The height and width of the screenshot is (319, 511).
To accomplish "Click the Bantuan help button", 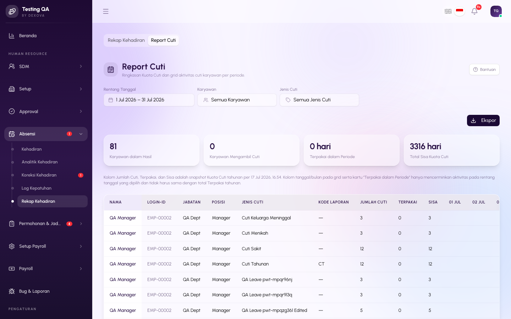I will click(x=484, y=69).
